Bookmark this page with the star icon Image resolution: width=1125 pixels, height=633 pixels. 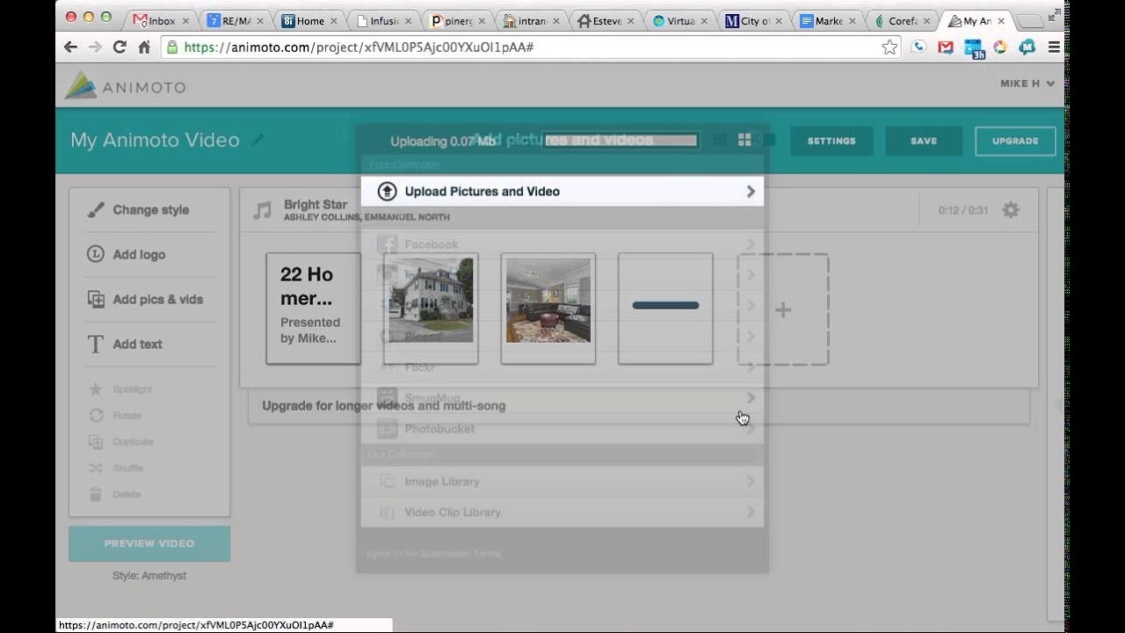pos(889,47)
